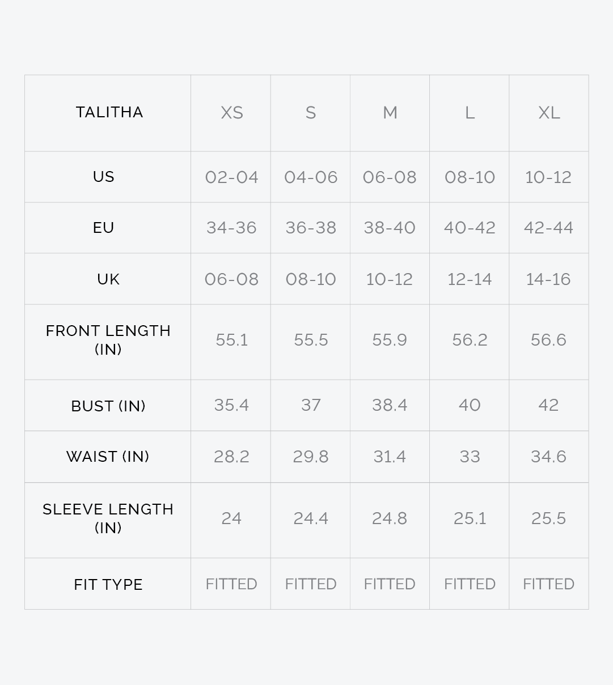Viewport: 613px width, 685px height.
Task: Click the L size column header
Action: 470,113
